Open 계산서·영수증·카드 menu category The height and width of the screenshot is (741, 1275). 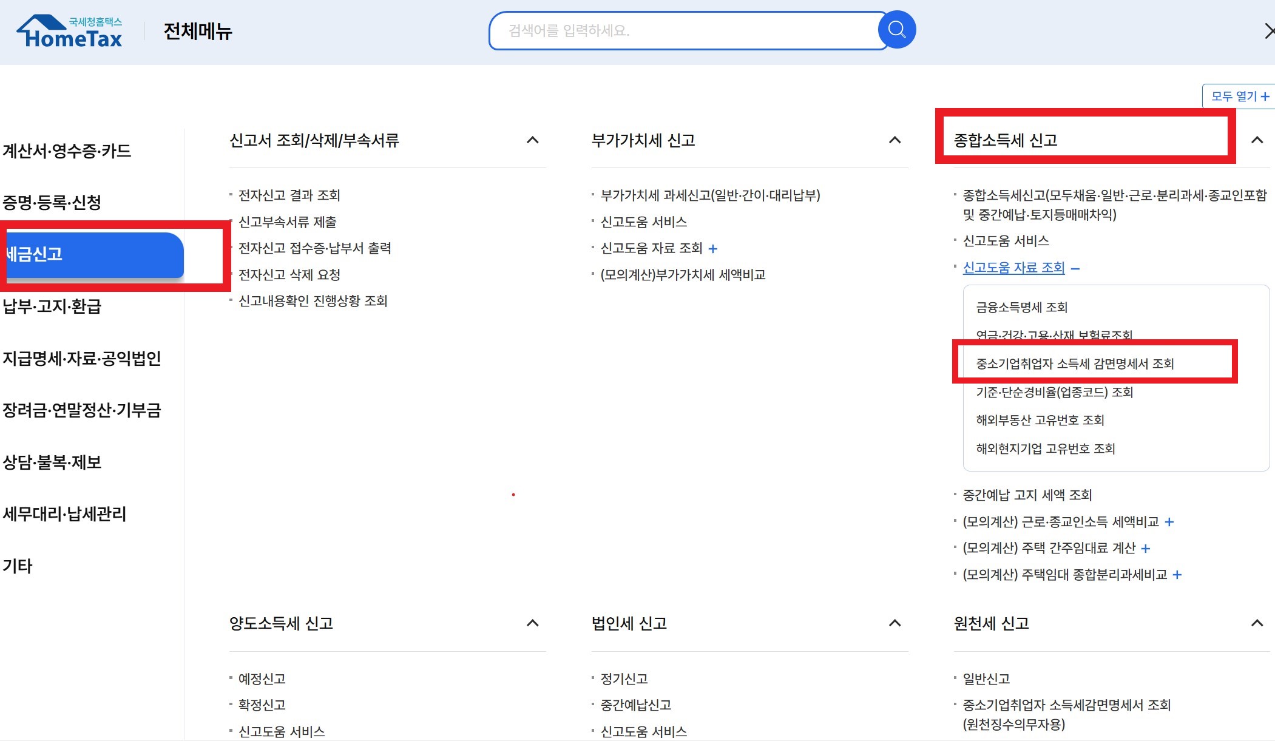tap(67, 151)
